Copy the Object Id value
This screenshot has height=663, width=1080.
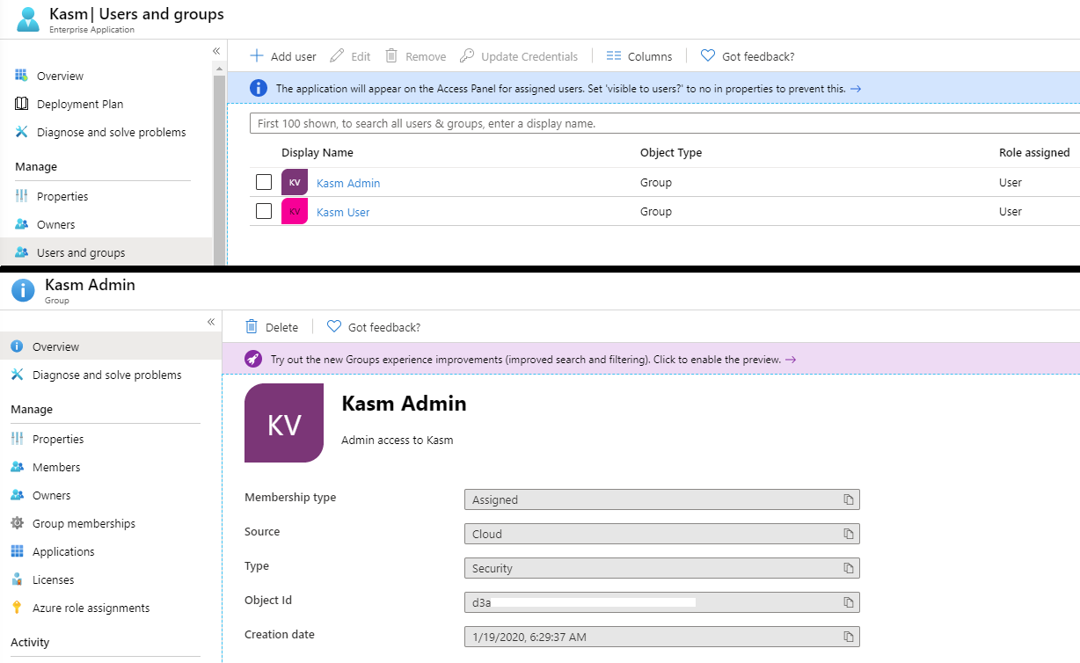(848, 602)
